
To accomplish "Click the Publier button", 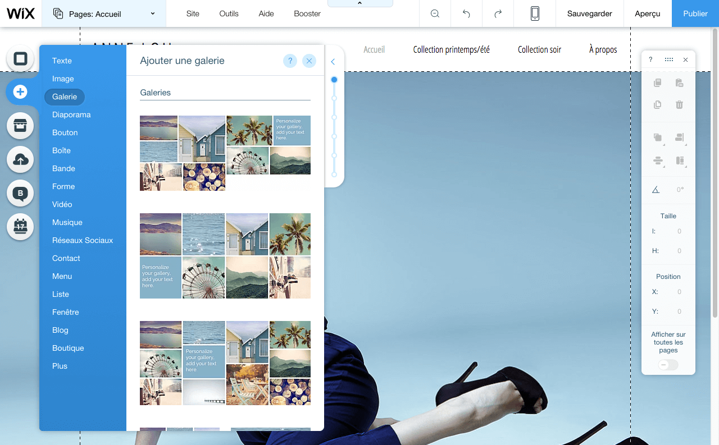I will 695,13.
